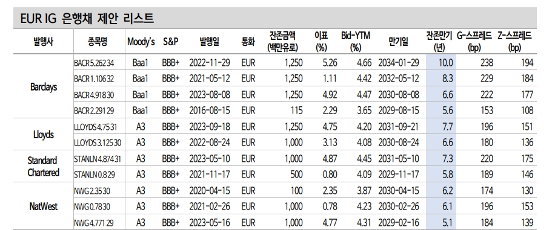Click the Bid-YTM value '4.20'
Screen dimensions: 555x230
tap(364, 127)
